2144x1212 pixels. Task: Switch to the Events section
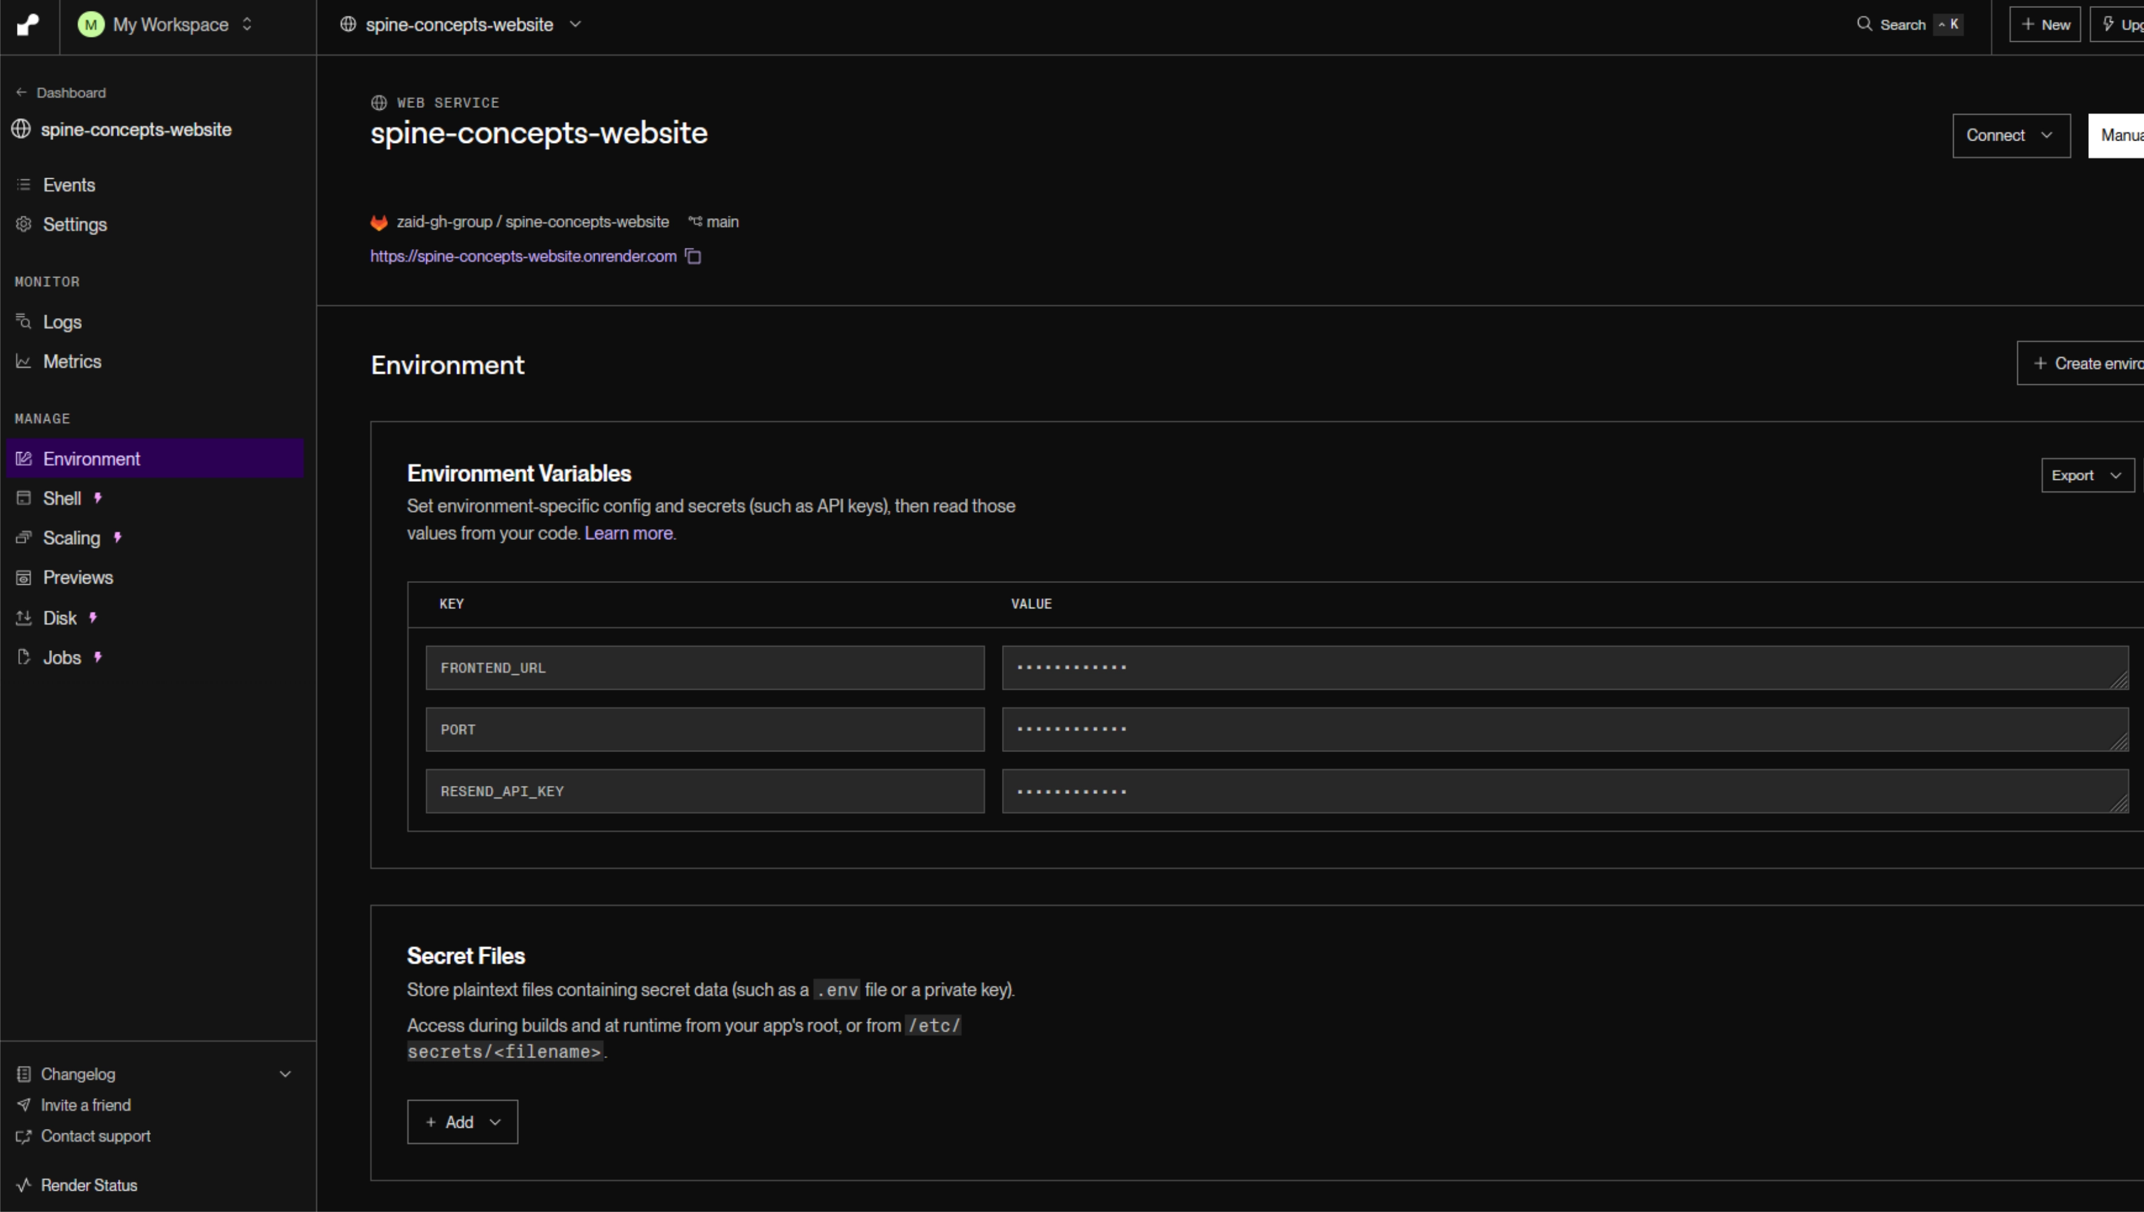69,185
